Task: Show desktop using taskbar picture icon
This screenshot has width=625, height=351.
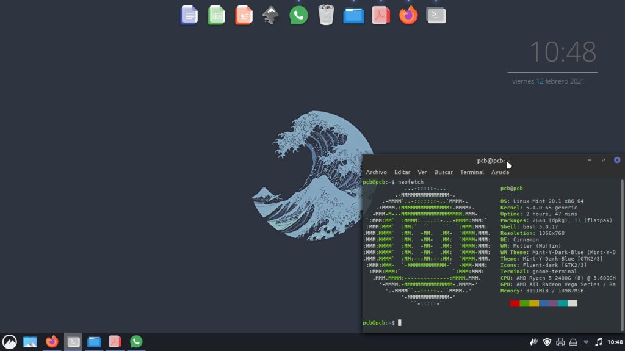Action: tap(31, 342)
